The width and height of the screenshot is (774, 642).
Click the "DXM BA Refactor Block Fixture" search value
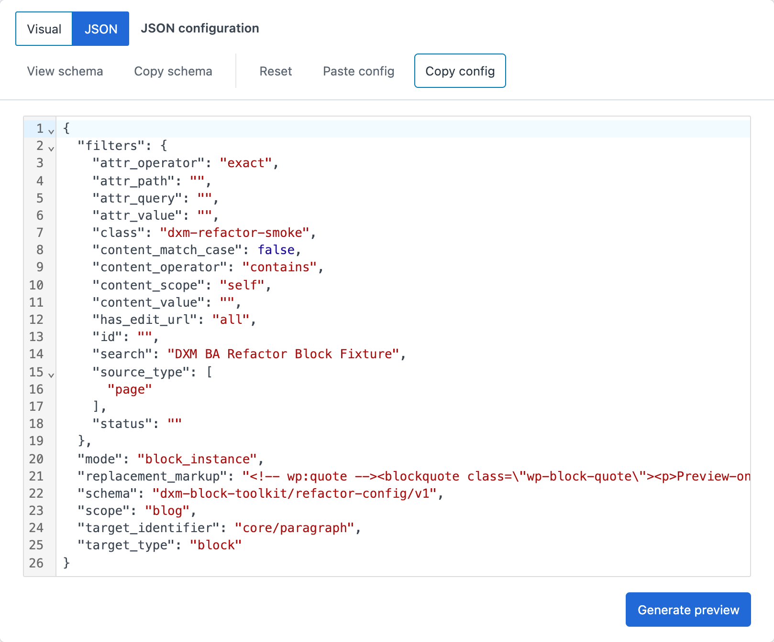pyautogui.click(x=283, y=354)
